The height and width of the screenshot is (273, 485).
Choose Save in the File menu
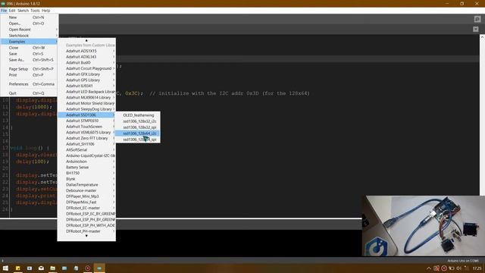click(29, 54)
